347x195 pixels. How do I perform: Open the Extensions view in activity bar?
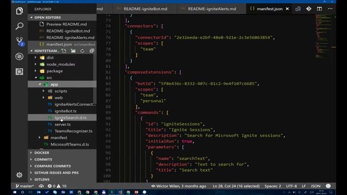point(20,71)
